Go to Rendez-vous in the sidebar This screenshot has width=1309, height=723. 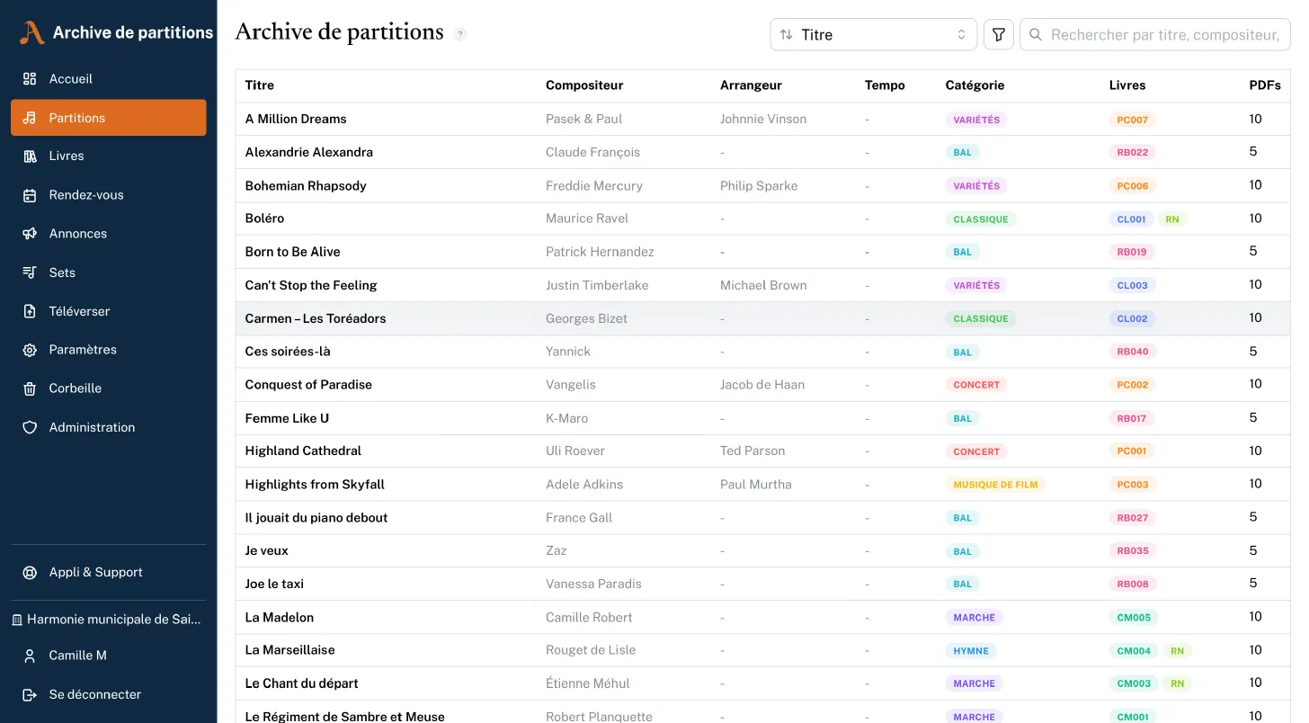click(x=109, y=195)
